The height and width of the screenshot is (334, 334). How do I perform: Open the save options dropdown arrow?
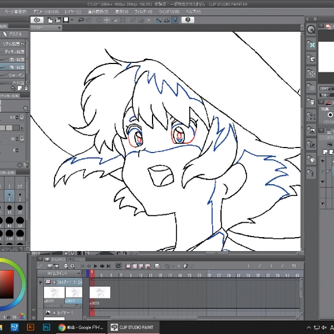coord(72,20)
